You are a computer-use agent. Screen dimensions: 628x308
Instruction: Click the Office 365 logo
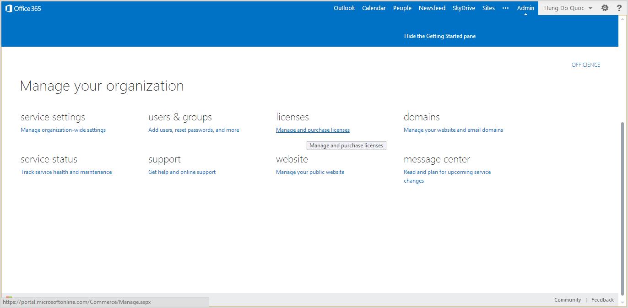23,8
